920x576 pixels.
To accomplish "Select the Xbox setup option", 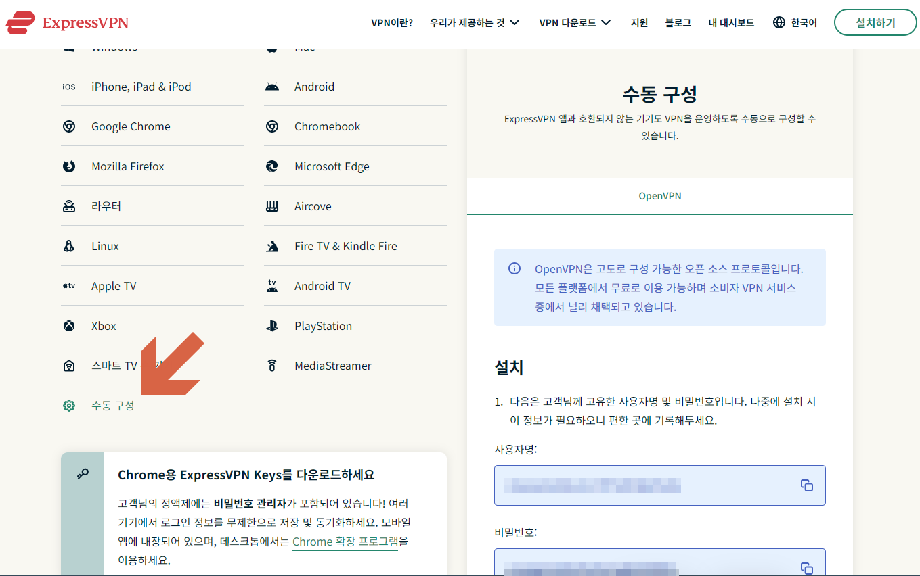I will coord(152,326).
